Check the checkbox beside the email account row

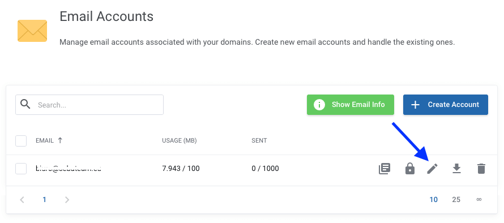coord(21,168)
